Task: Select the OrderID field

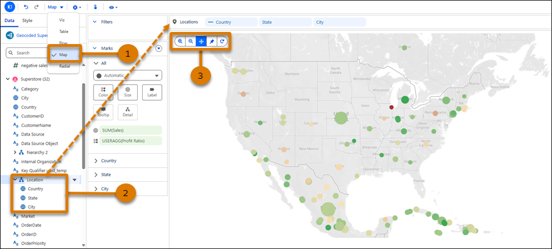Action: [x=29, y=234]
